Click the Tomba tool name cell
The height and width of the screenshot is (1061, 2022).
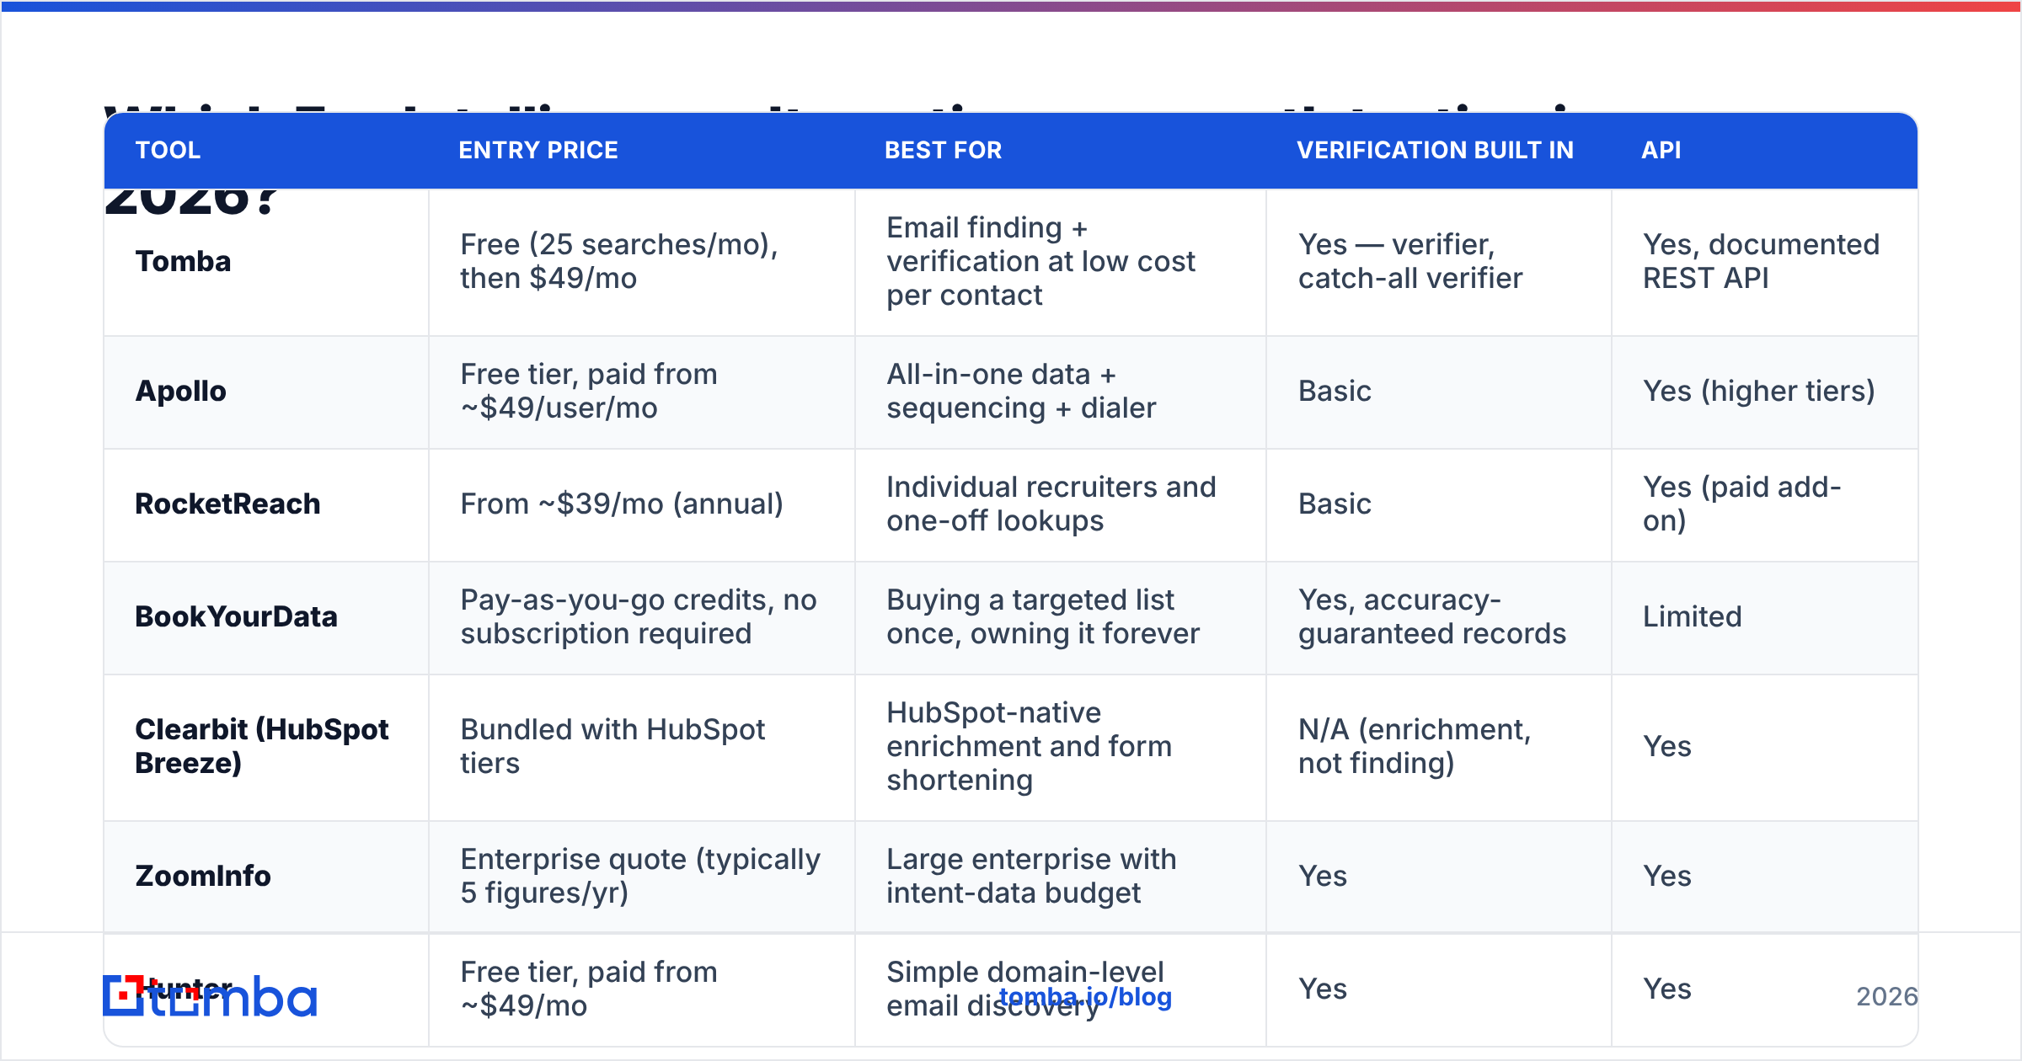[x=266, y=262]
